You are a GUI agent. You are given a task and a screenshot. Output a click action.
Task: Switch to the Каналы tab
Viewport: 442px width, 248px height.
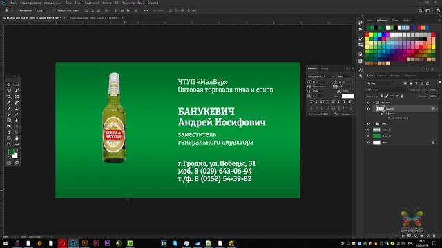(x=381, y=76)
